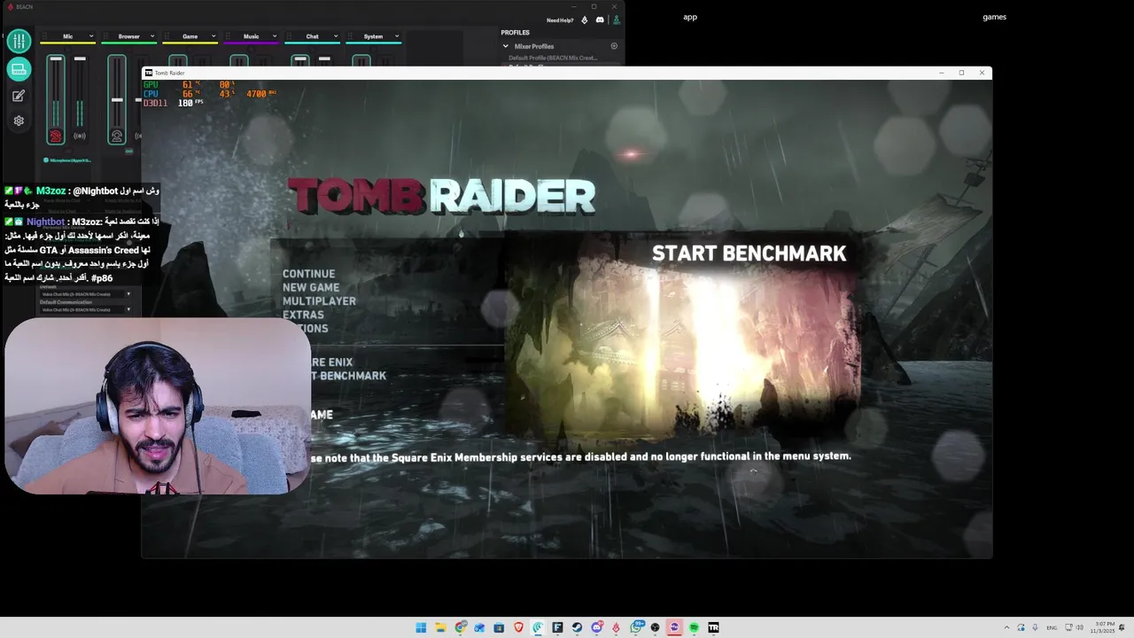Open the Mic channel dropdown
This screenshot has width=1134, height=638.
91,36
